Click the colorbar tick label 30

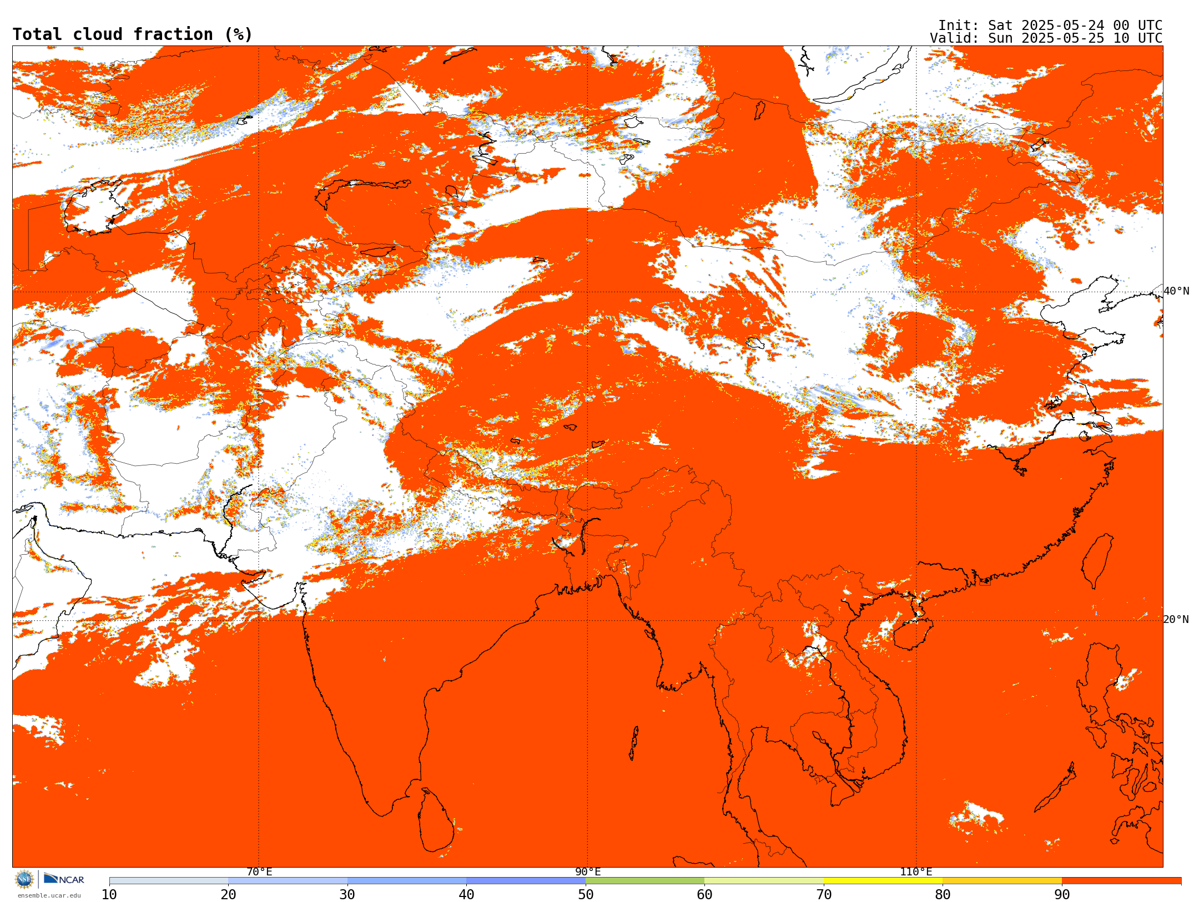(347, 895)
